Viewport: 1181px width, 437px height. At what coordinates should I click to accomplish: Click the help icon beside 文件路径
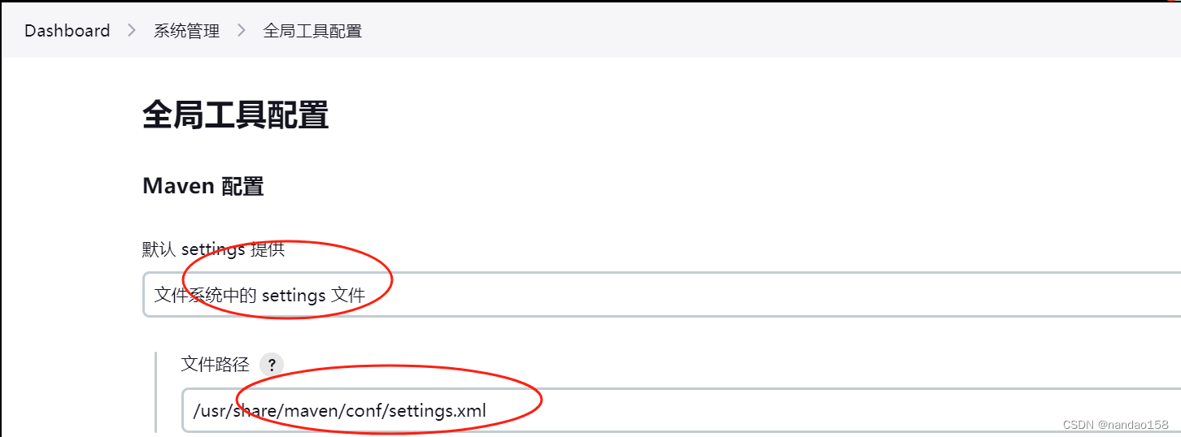click(x=272, y=365)
